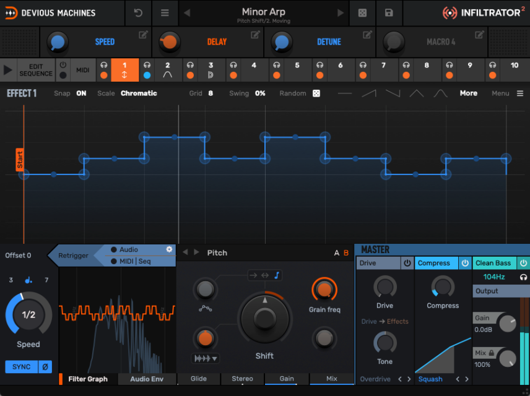Edit the MACRO 4 assignment
The height and width of the screenshot is (396, 530).
point(479,35)
